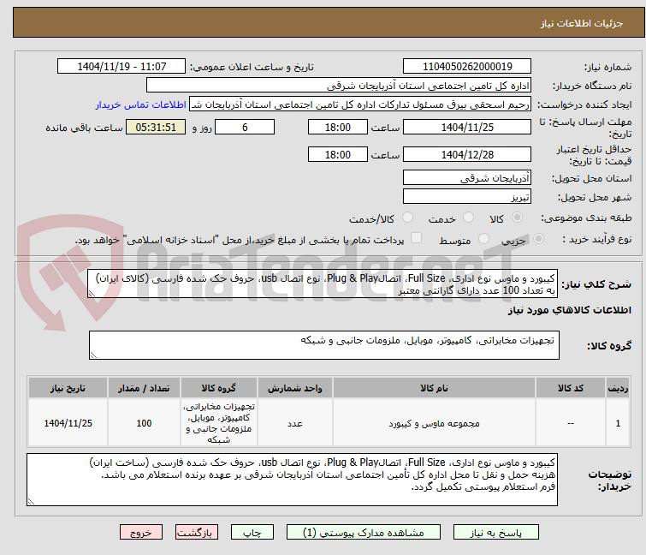This screenshot has height=555, width=646.
Task: Click the buyer organization name field
Action: pyautogui.click(x=339, y=86)
